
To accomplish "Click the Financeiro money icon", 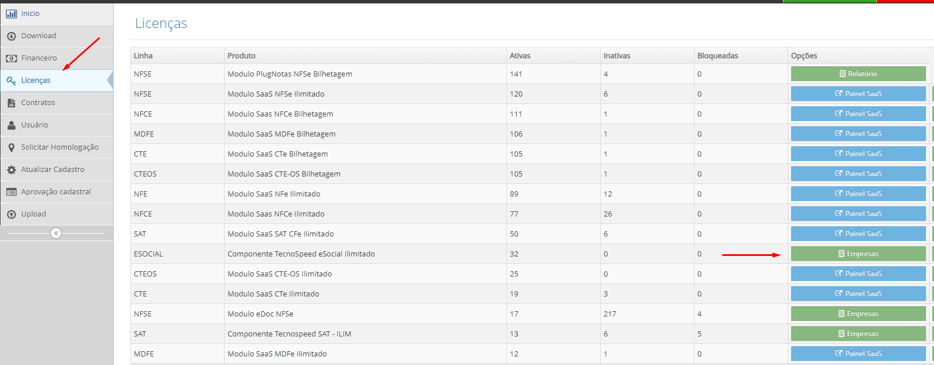I will pos(11,58).
